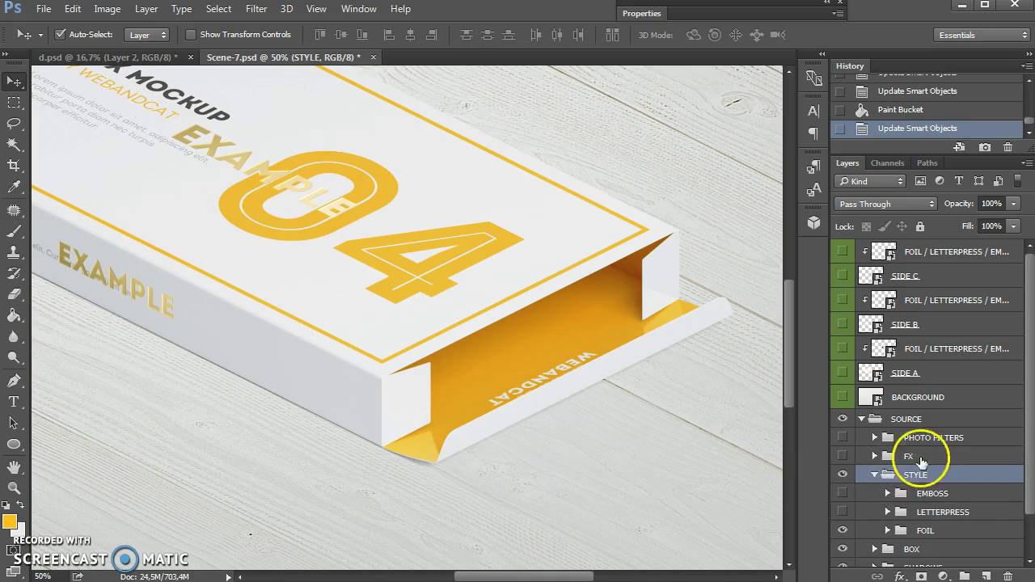Select the Lasso tool
The image size is (1035, 582).
pos(14,124)
